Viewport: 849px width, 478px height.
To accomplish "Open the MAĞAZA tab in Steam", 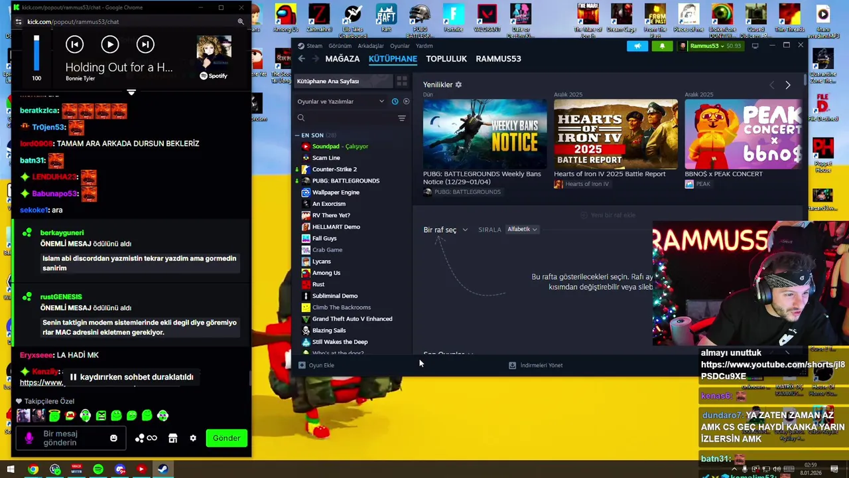I will (x=342, y=58).
